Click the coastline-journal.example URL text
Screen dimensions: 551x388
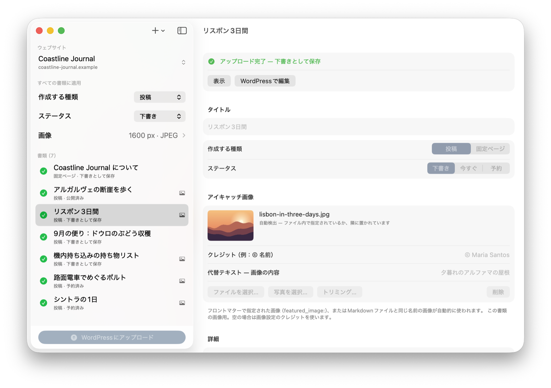(68, 67)
